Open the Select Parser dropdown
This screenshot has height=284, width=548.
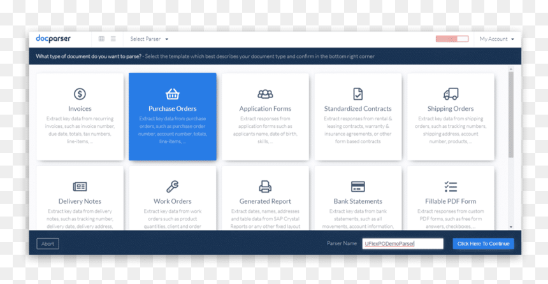coord(149,39)
